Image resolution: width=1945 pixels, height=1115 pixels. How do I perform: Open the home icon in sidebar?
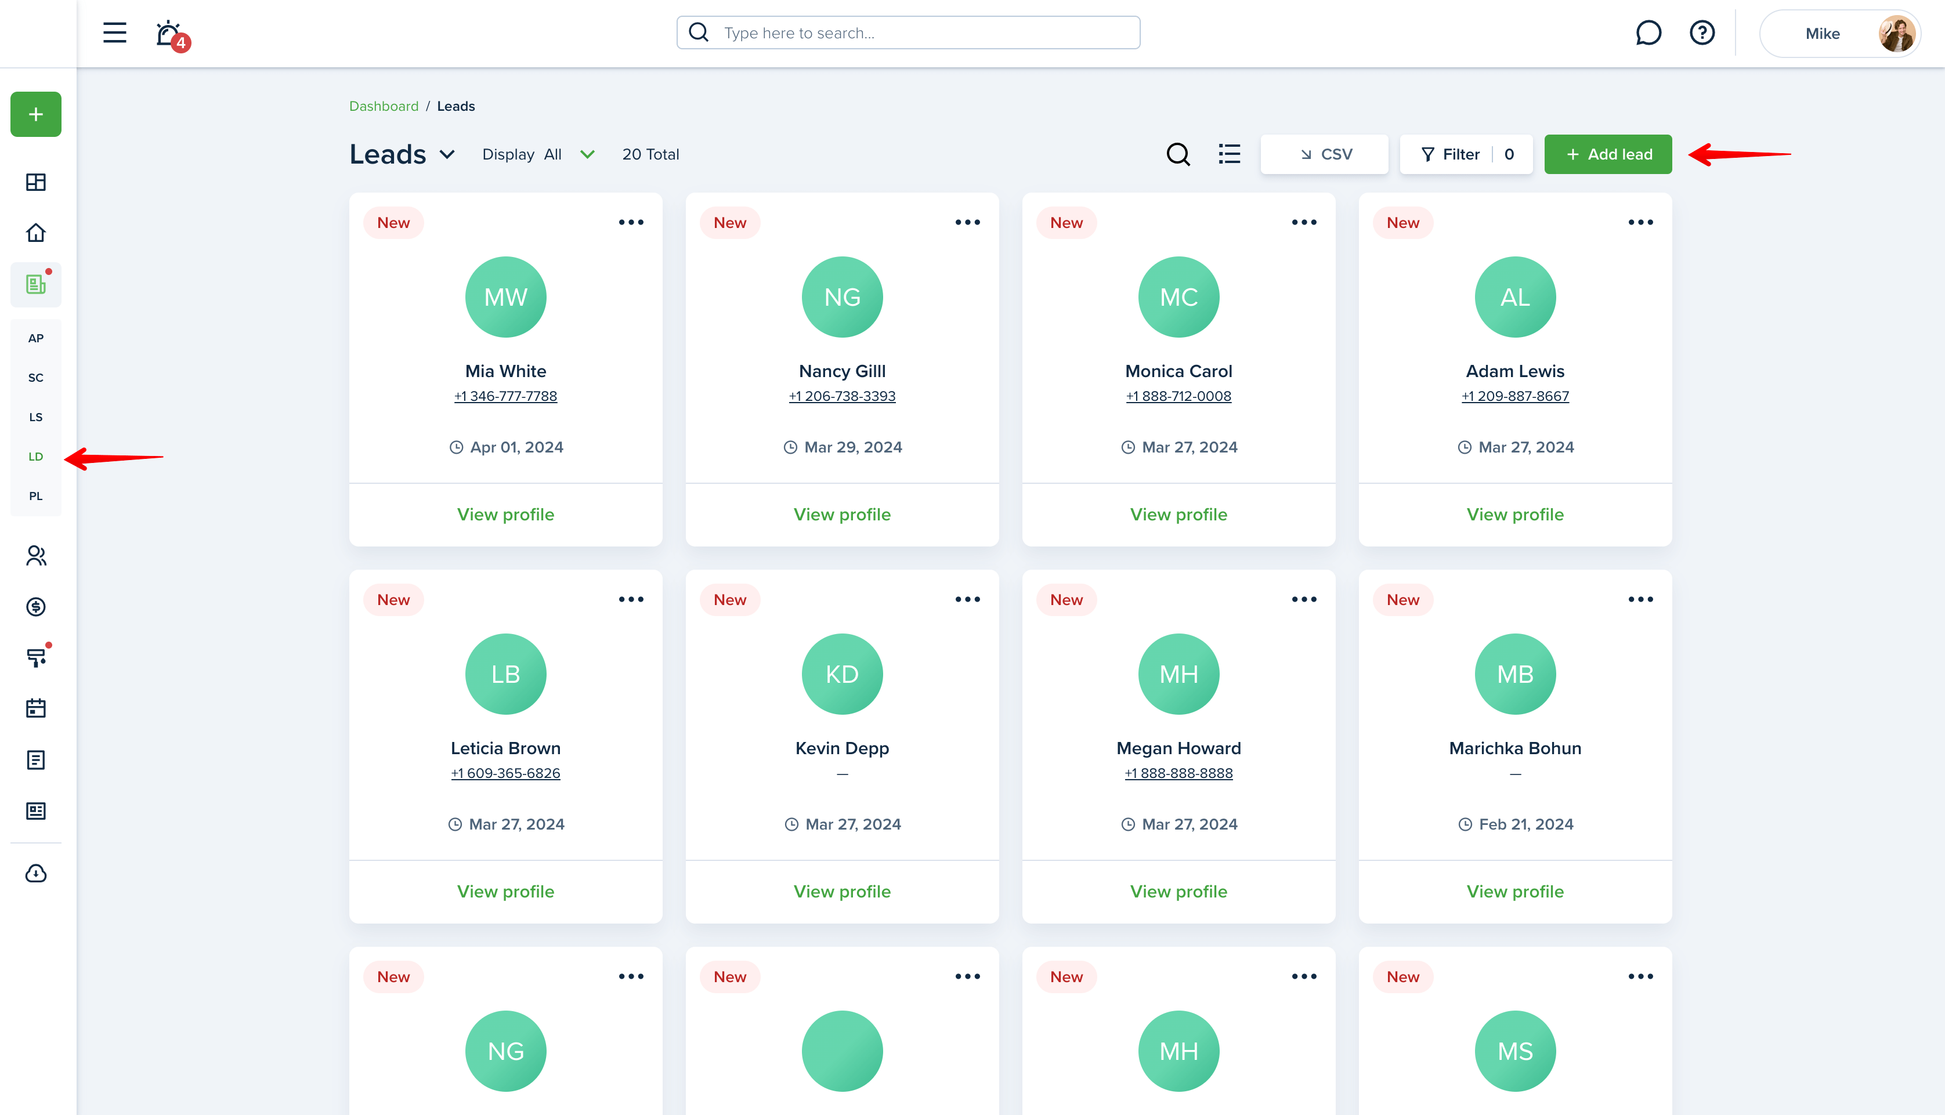[x=36, y=233]
